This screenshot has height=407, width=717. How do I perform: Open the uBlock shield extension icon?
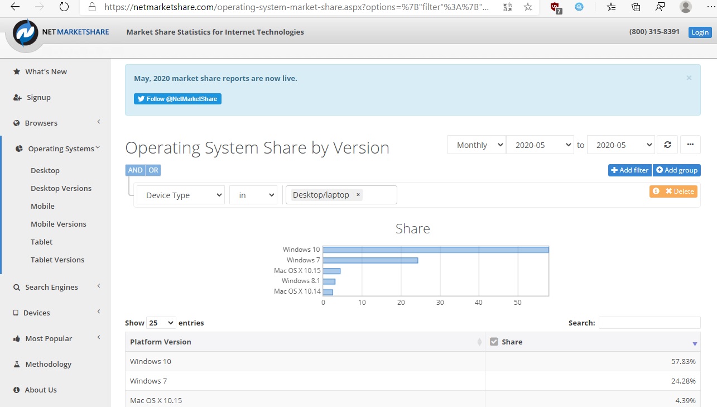(555, 7)
